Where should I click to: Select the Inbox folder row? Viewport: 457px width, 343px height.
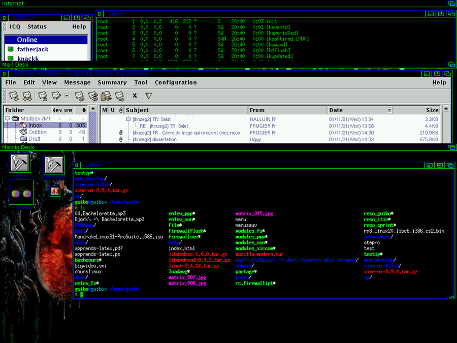[46, 125]
